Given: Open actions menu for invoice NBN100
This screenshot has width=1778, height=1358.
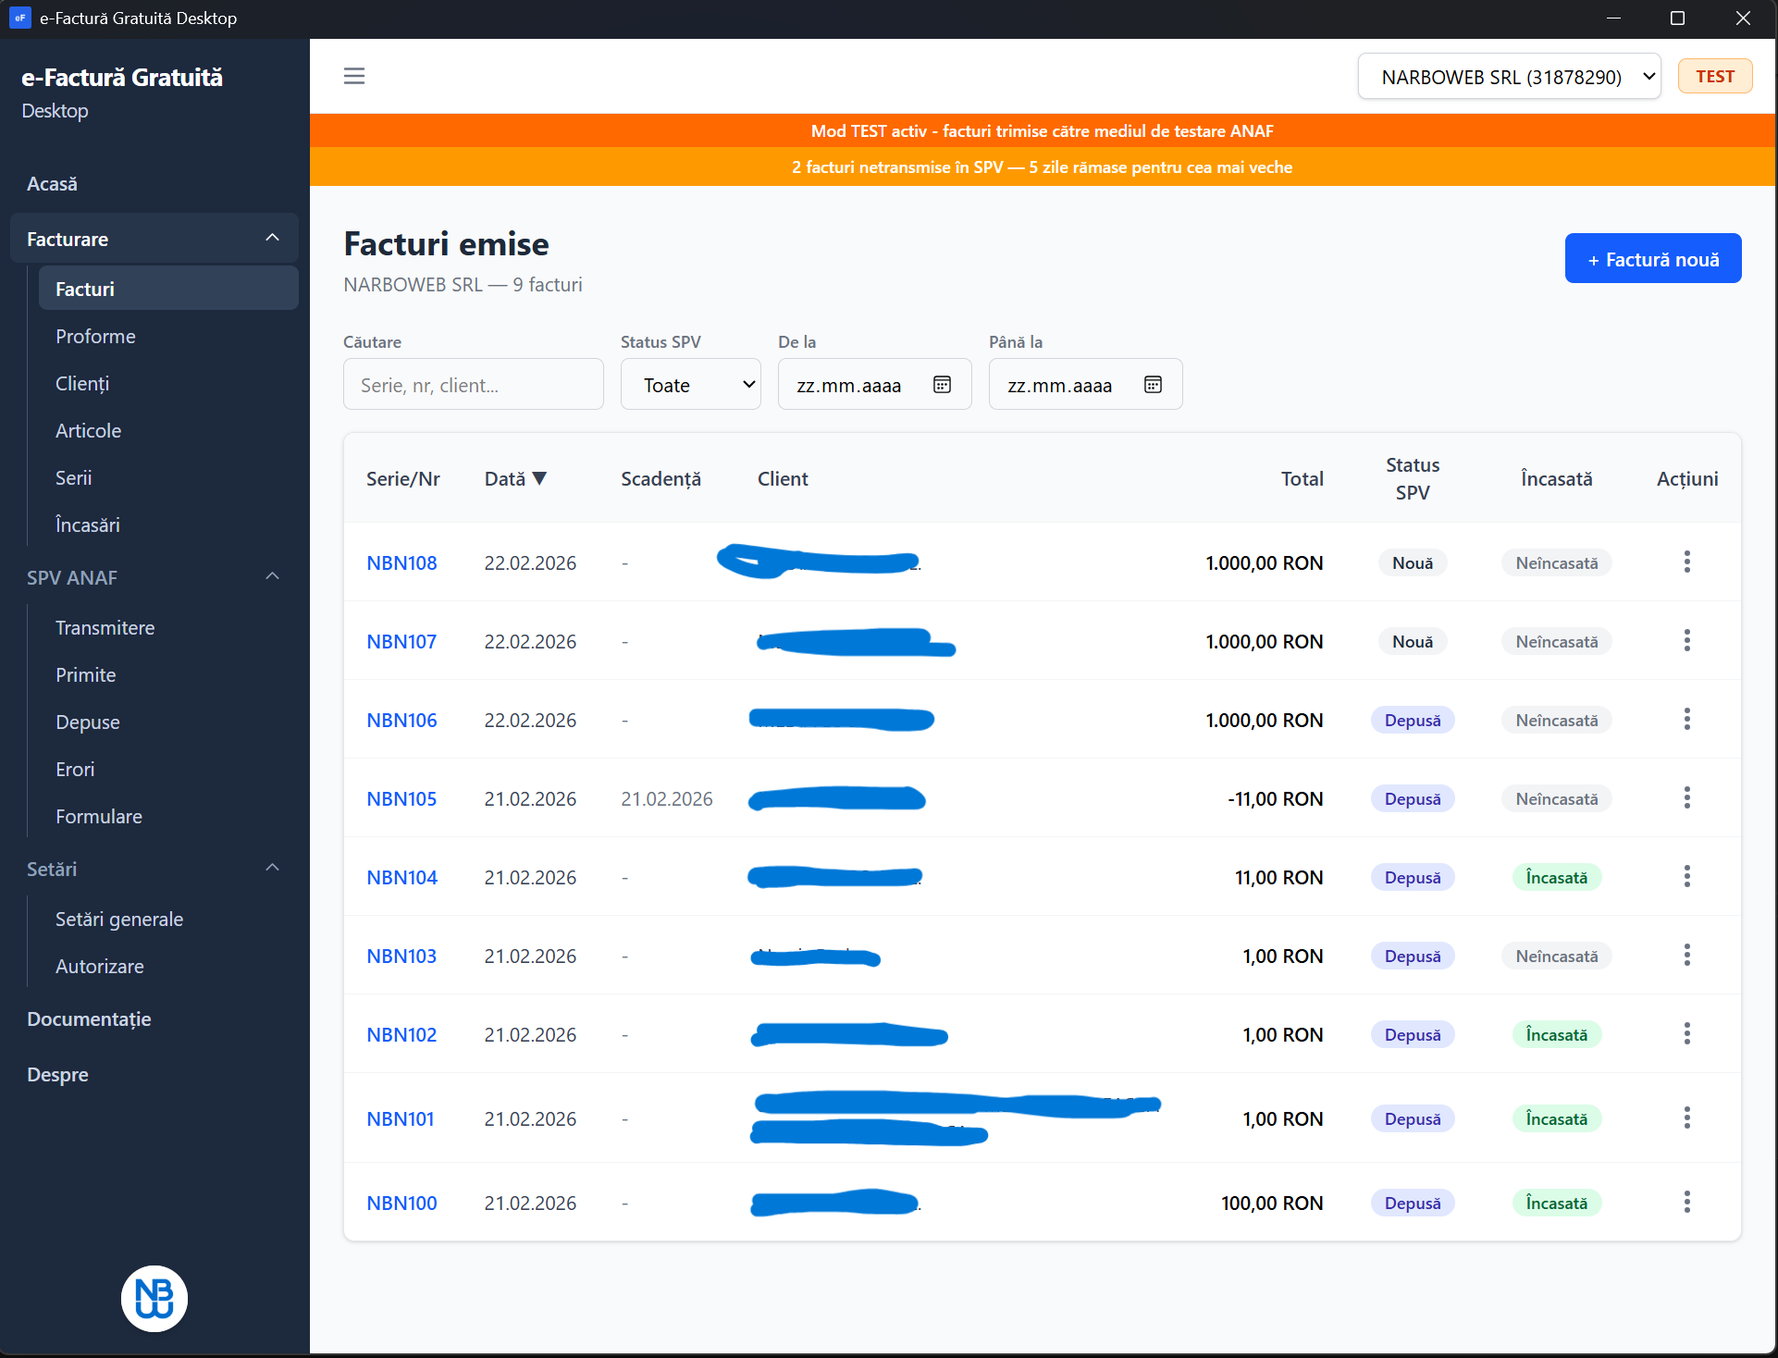Looking at the screenshot, I should point(1686,1203).
